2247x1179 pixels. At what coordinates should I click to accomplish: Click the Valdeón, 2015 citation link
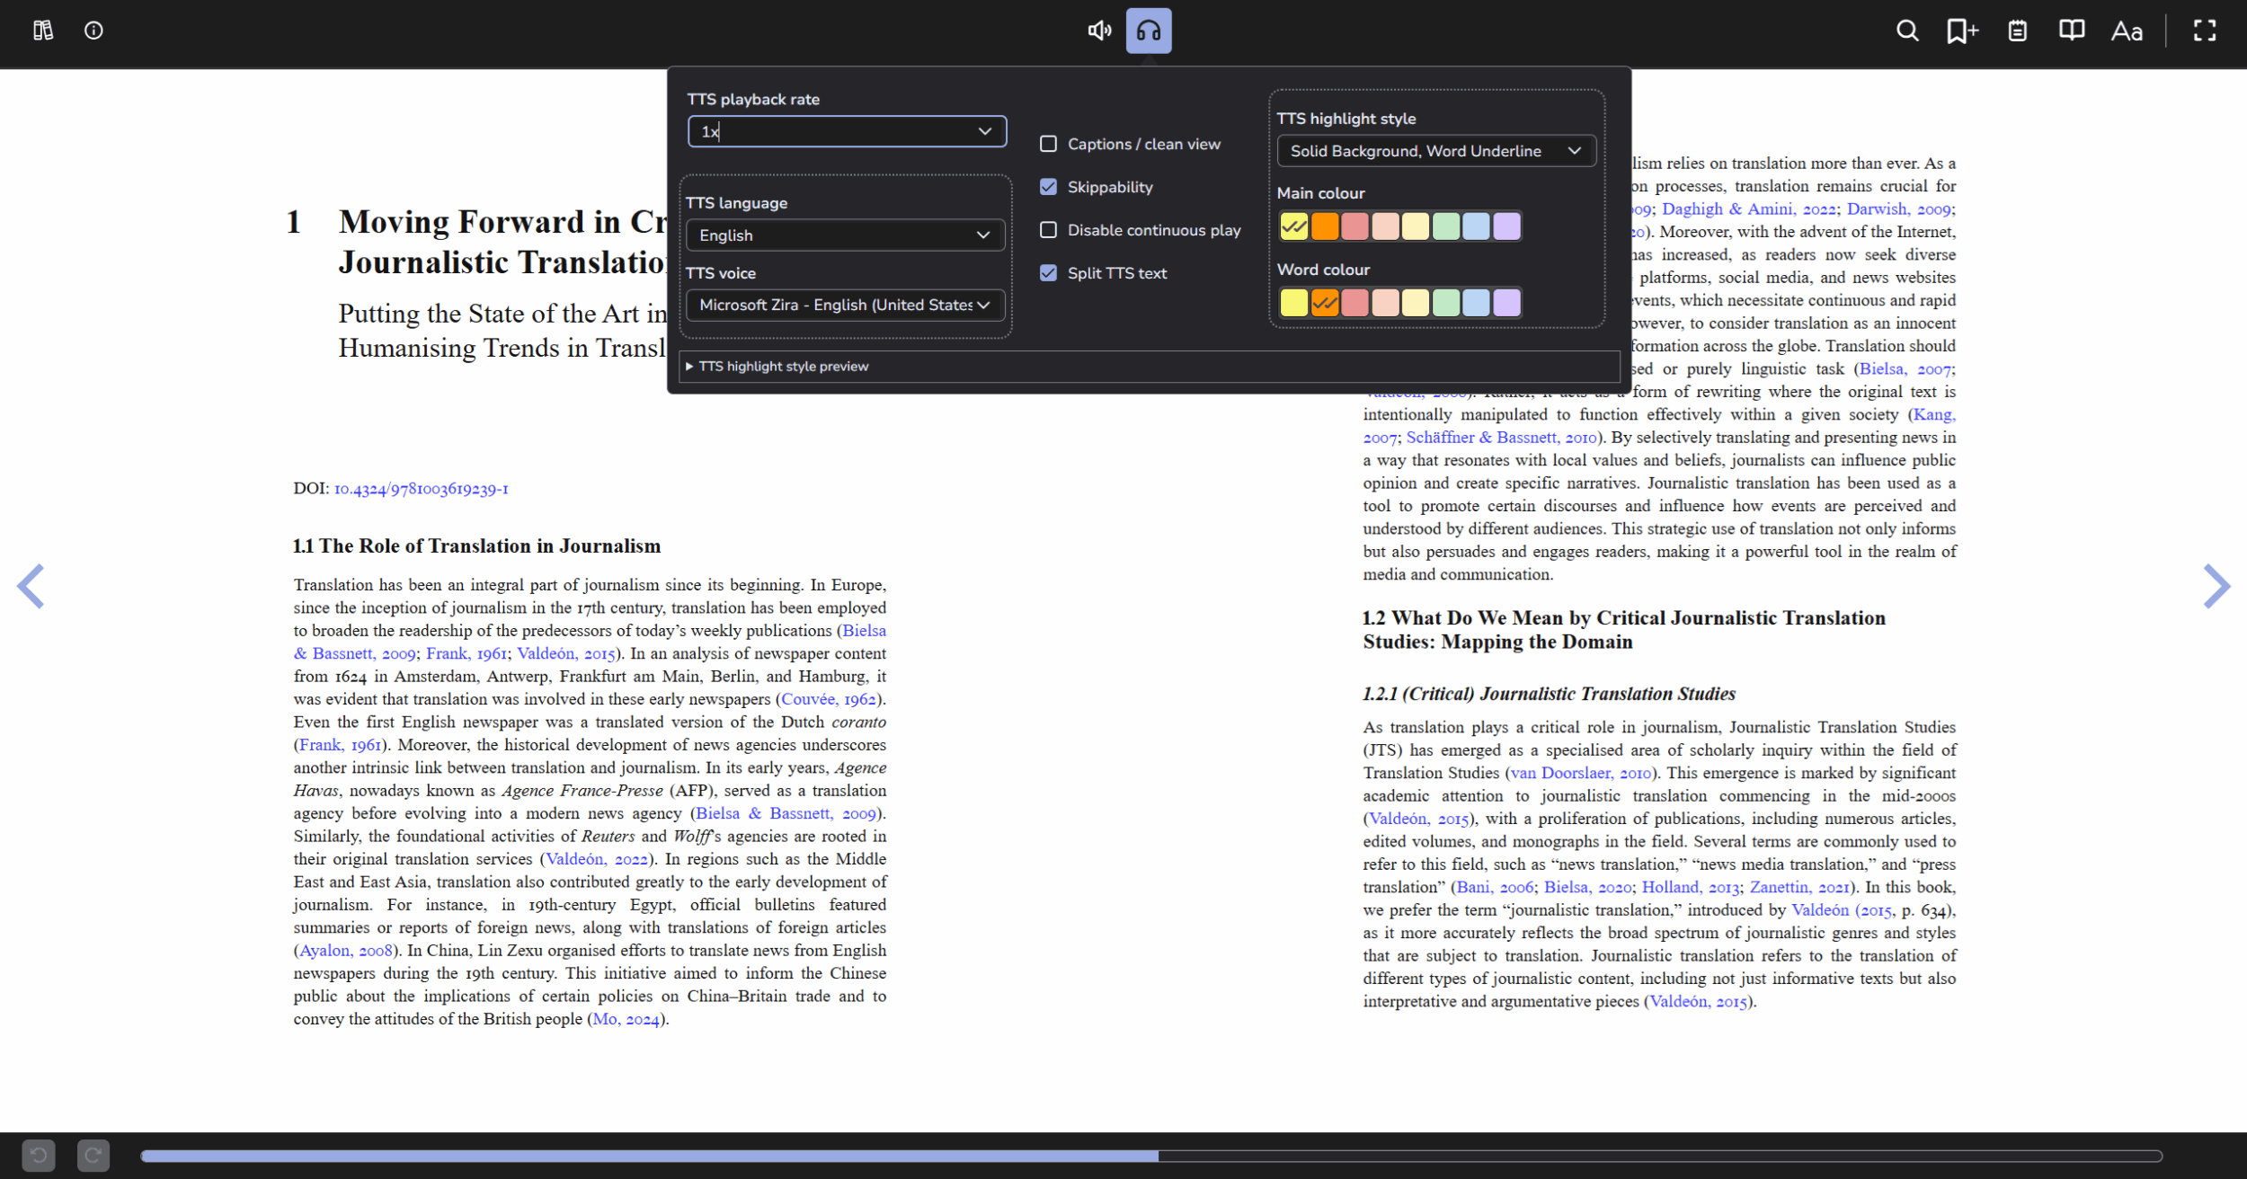pyautogui.click(x=564, y=653)
